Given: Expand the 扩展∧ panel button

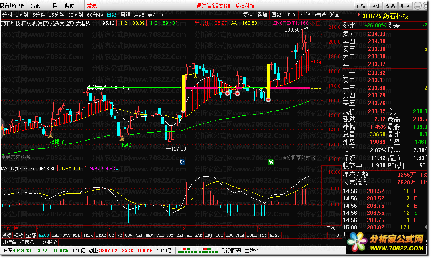Looking at the screenshot, I should 27,242.
